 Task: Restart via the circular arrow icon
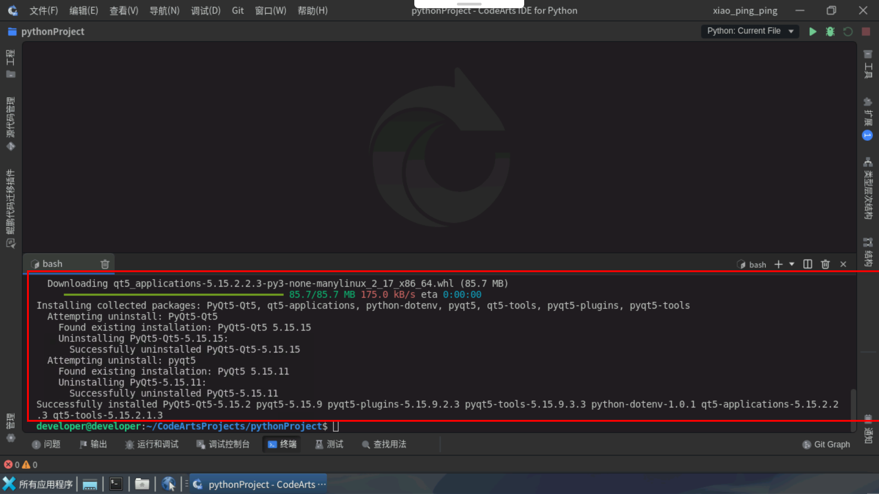(x=848, y=31)
